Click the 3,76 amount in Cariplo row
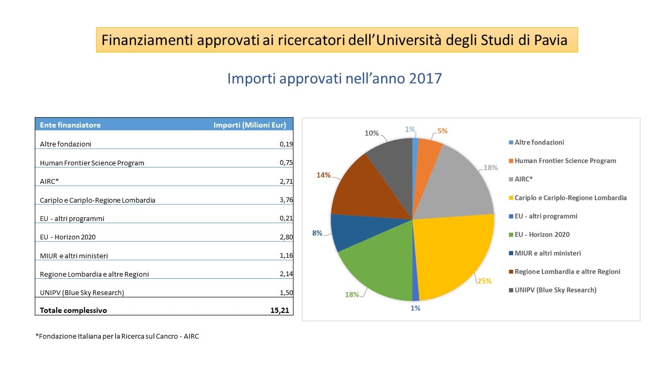This screenshot has width=672, height=378. coord(286,200)
